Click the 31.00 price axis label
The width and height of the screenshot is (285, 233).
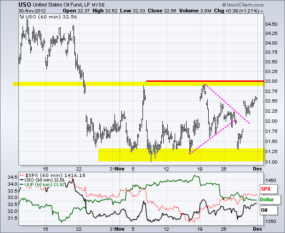point(271,162)
